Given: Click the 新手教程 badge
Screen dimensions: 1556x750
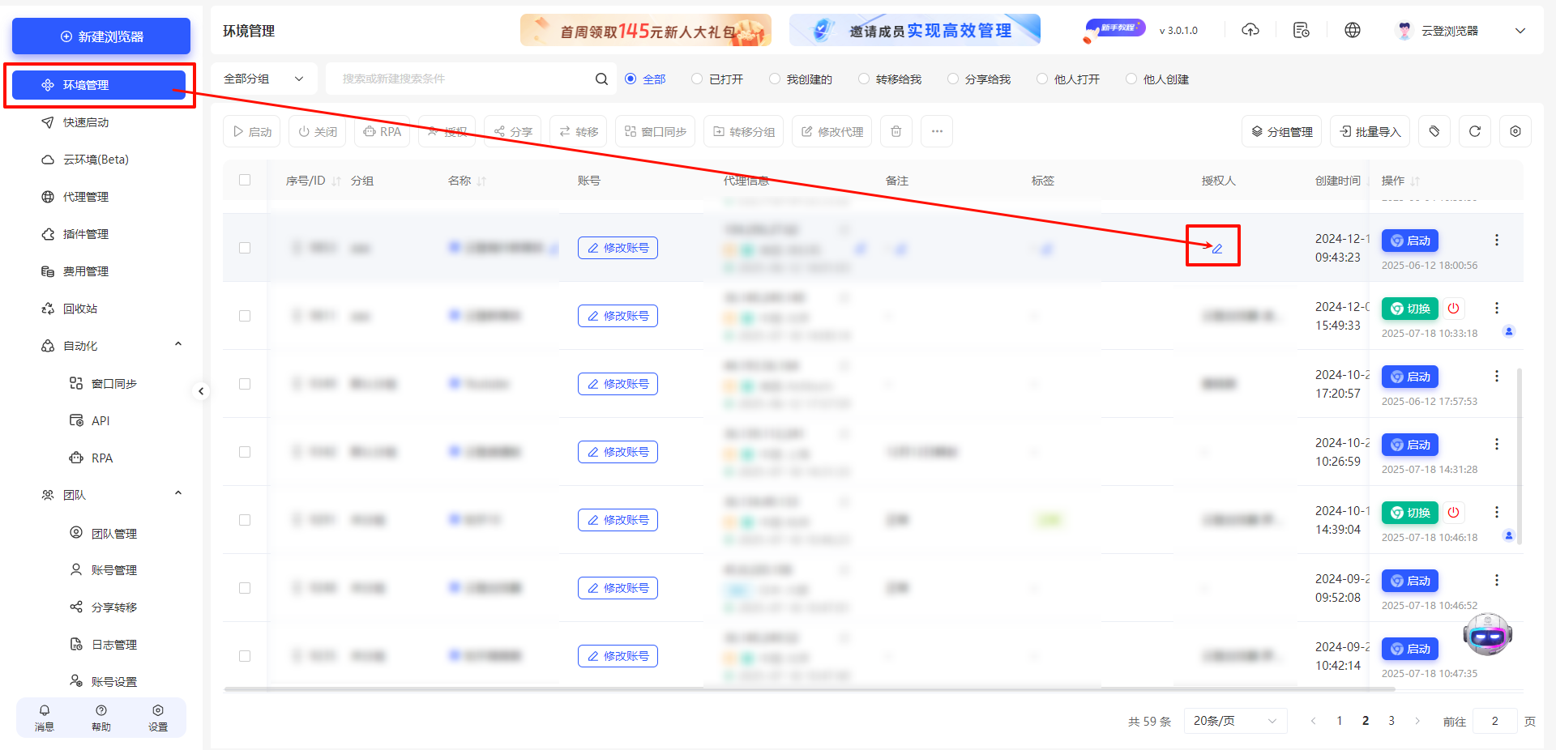Looking at the screenshot, I should [x=1114, y=30].
